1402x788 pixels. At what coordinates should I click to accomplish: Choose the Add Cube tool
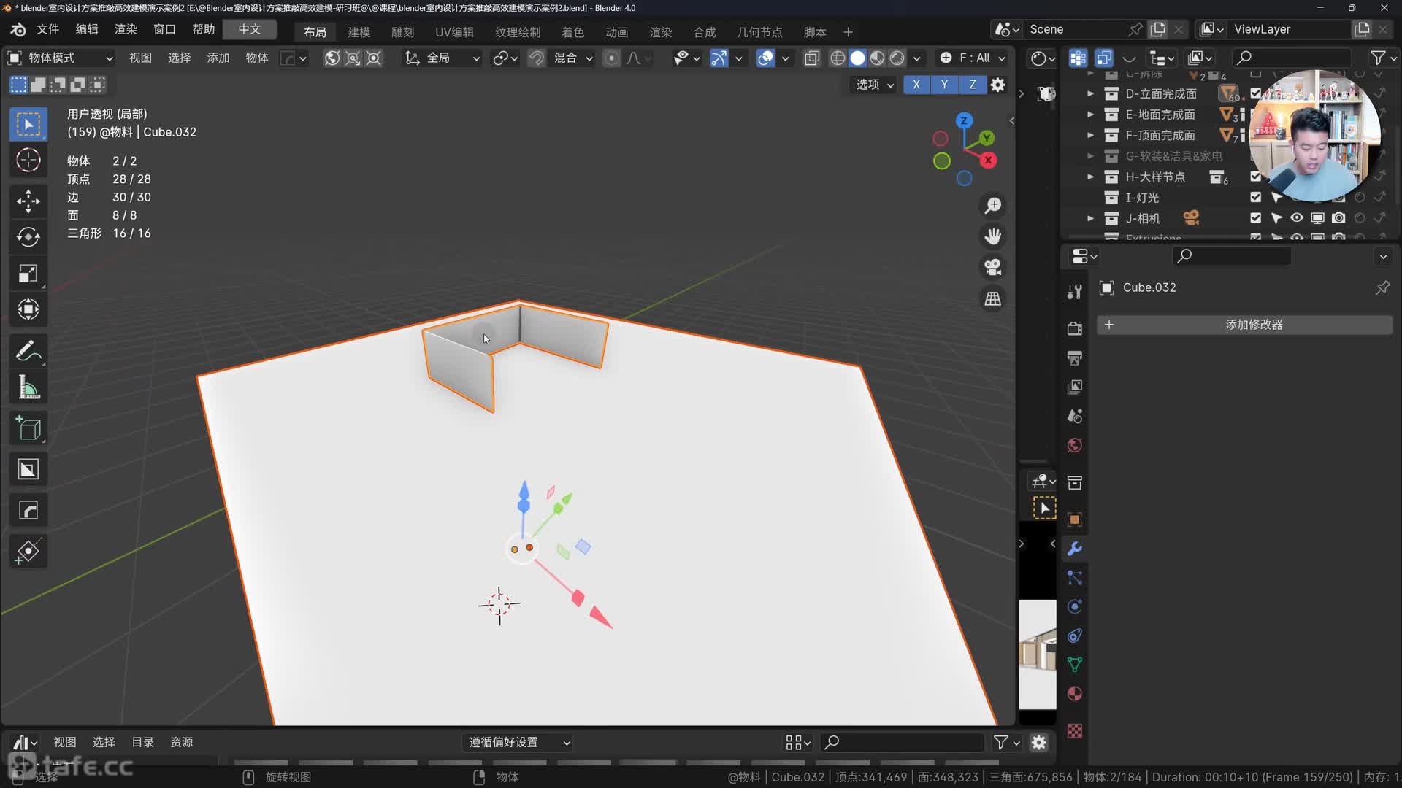(28, 429)
